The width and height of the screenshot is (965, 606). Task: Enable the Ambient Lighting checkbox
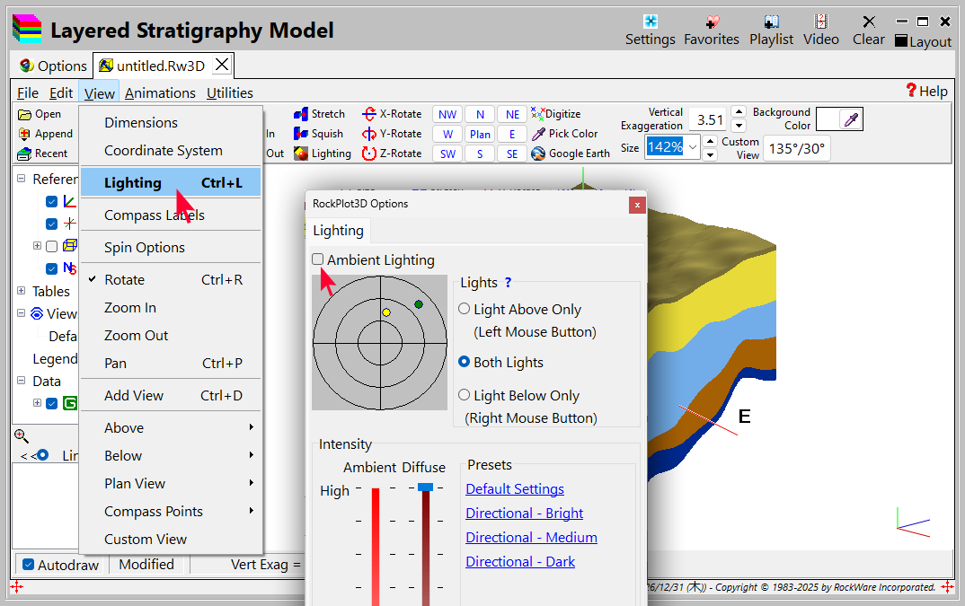point(318,259)
